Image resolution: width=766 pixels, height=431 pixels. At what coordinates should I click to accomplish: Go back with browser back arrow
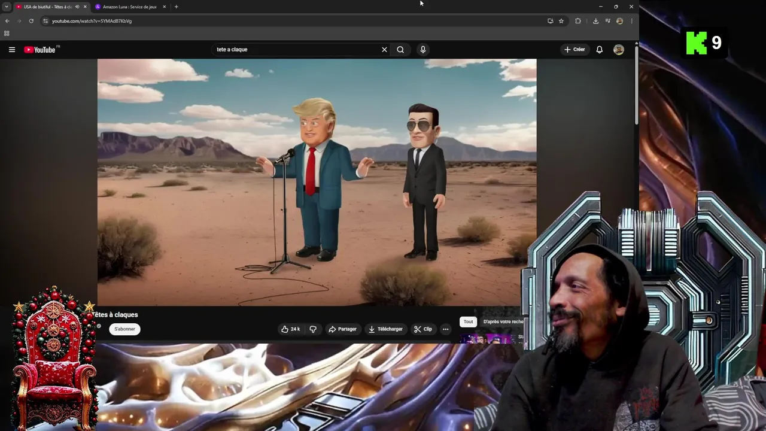7,21
